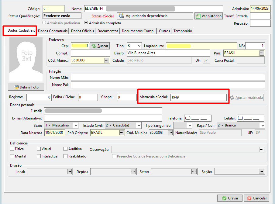Screen dimensions: 275x204
Task: Open the Seção lookup button
Action: [x=261, y=171]
